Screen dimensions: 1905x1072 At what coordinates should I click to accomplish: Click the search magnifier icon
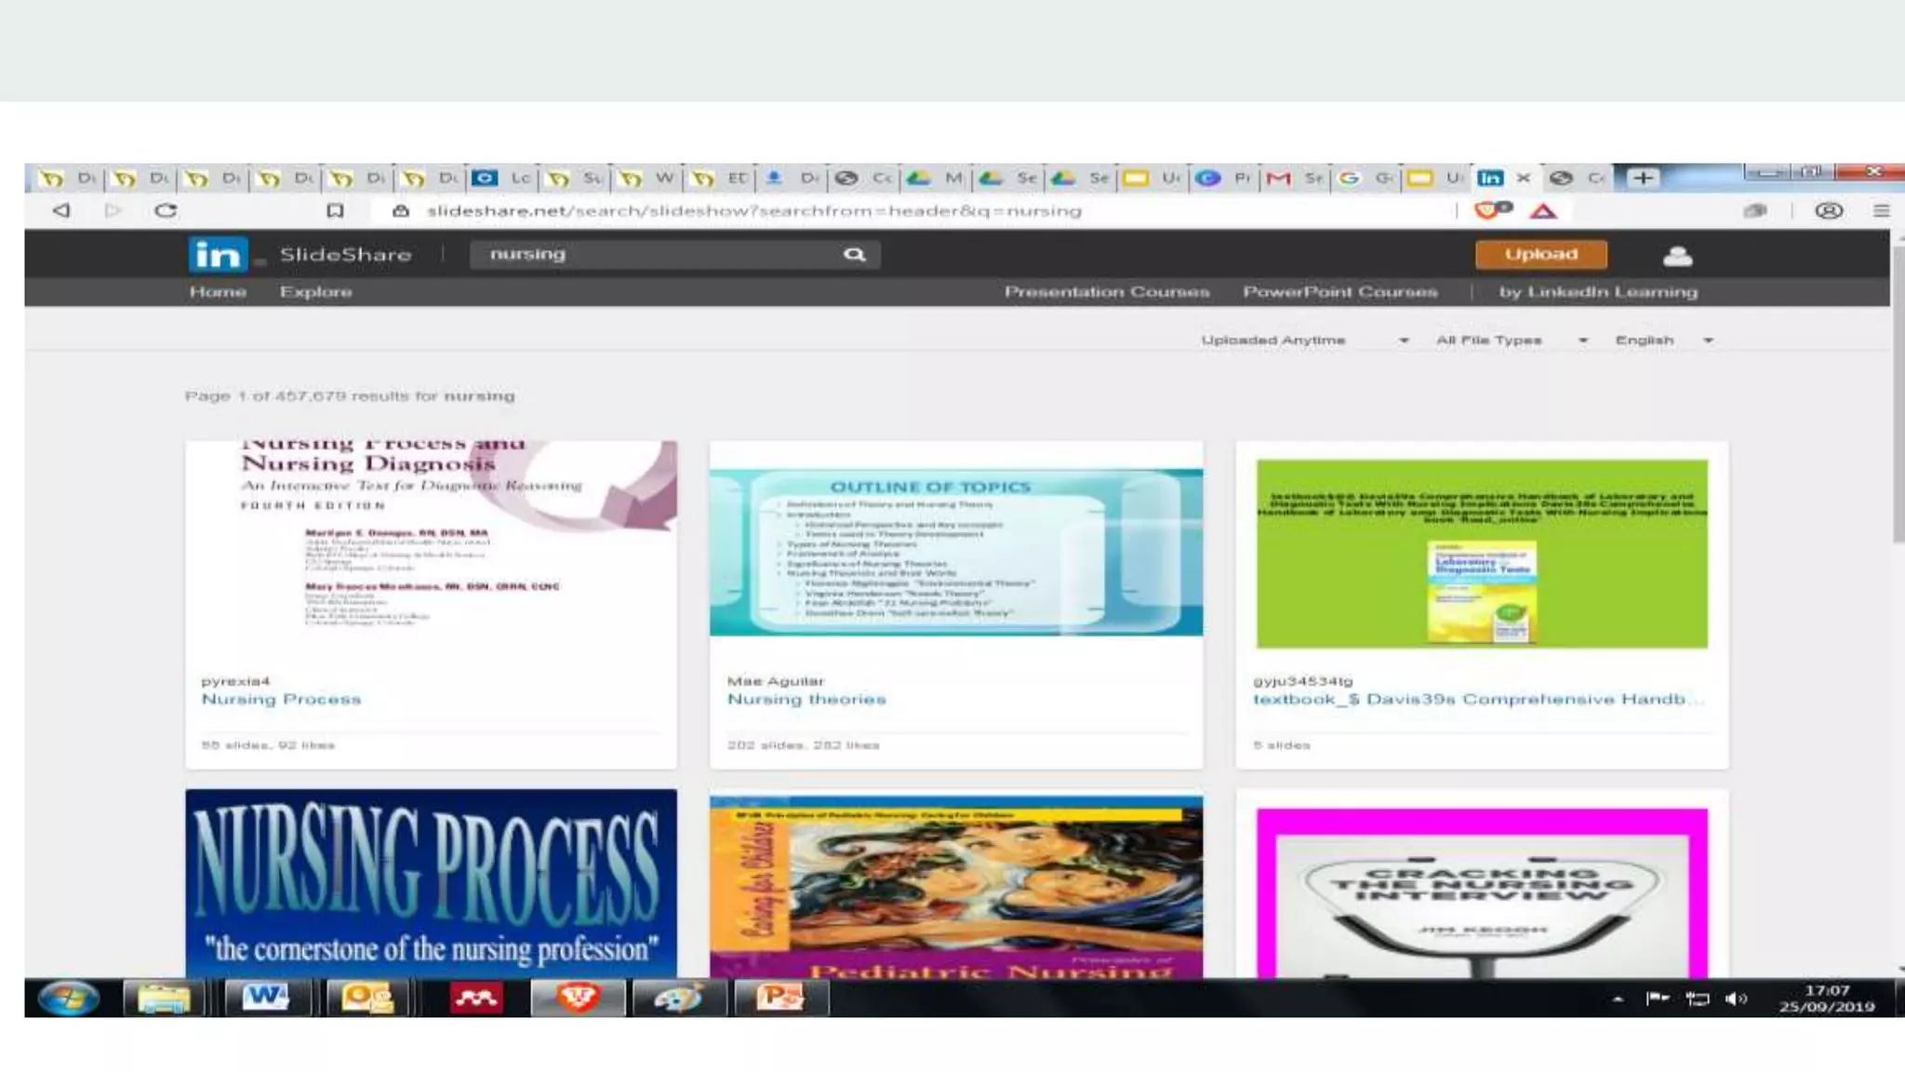pos(854,254)
